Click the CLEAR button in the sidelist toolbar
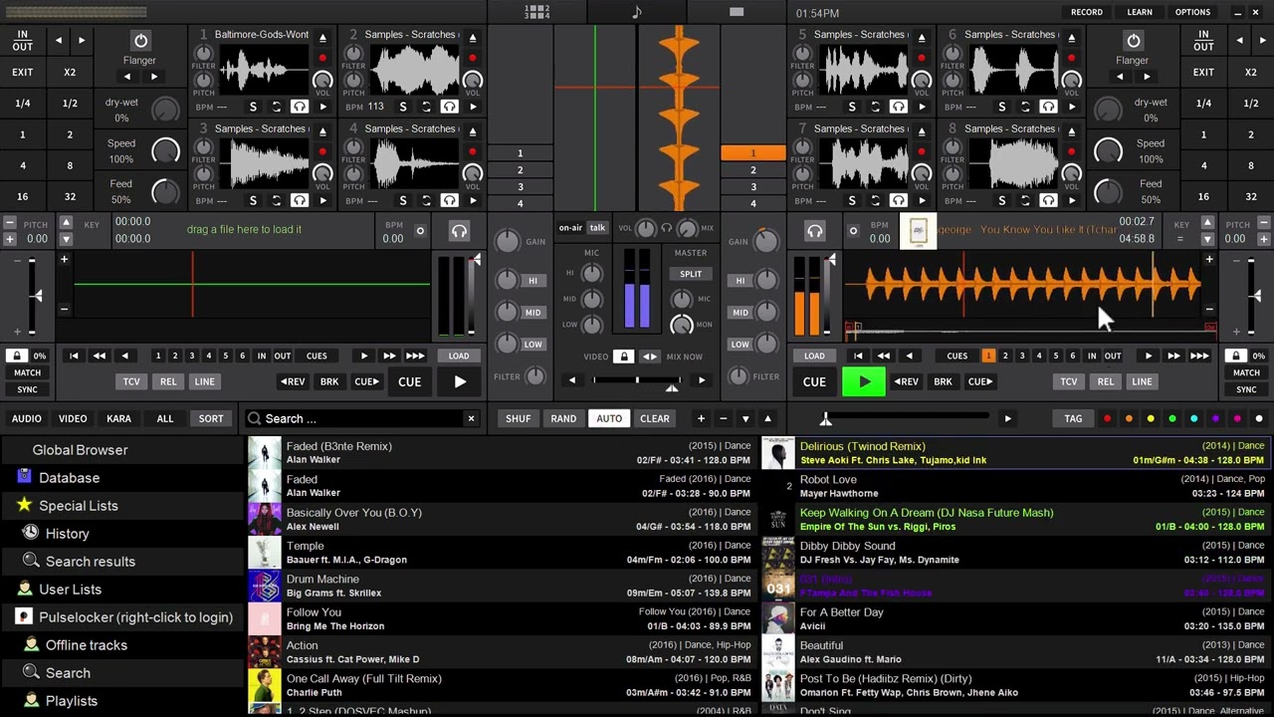Viewport: 1274px width, 717px height. (x=655, y=418)
